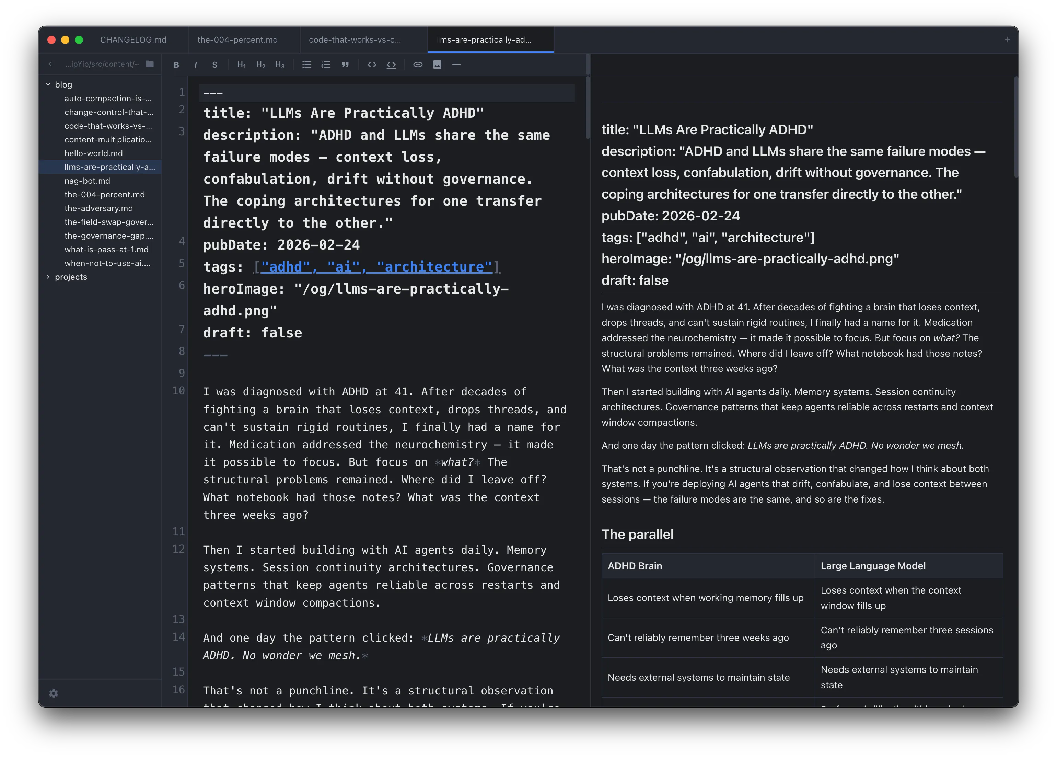The width and height of the screenshot is (1057, 758).
Task: Insert a blockquote
Action: [x=345, y=65]
